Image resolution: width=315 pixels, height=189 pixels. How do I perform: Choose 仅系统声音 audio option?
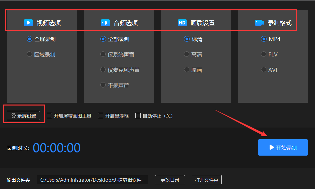coord(103,54)
